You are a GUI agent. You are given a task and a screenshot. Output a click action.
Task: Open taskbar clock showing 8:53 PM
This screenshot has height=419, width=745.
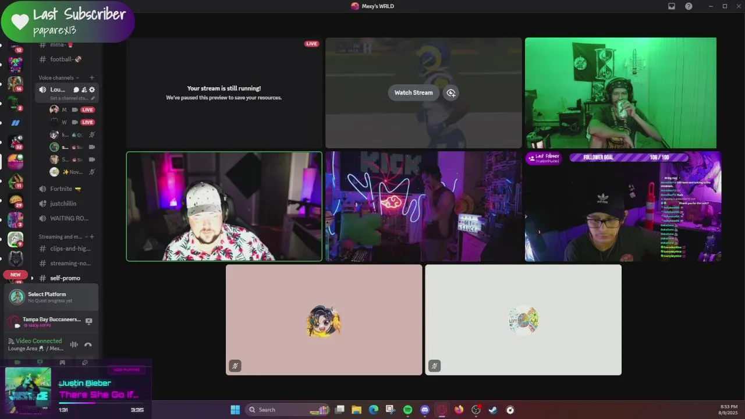(x=729, y=410)
